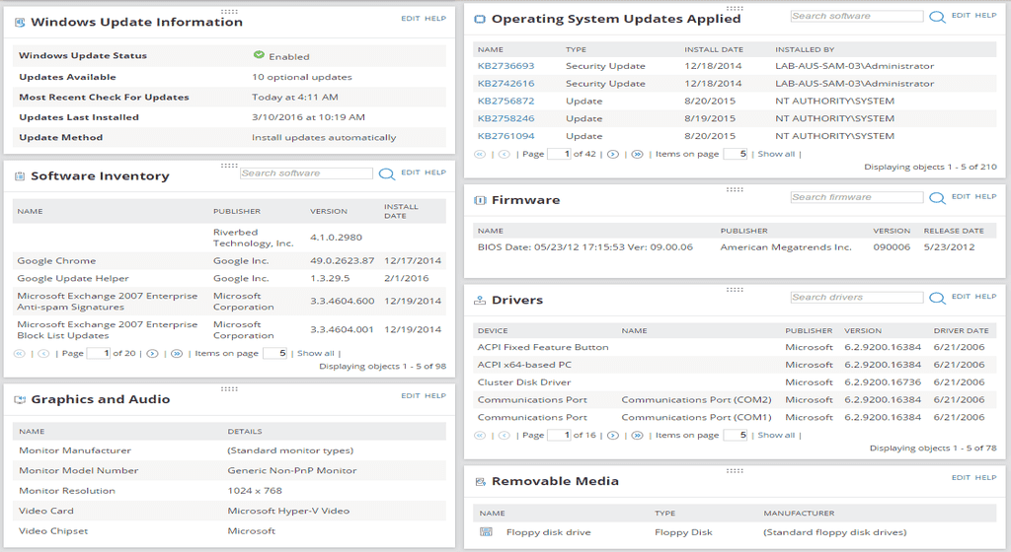Click the Operating System Updates search icon
The image size is (1011, 552).
pos(937,17)
